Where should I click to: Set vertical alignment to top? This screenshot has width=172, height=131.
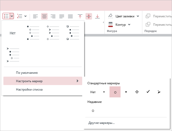80,16
